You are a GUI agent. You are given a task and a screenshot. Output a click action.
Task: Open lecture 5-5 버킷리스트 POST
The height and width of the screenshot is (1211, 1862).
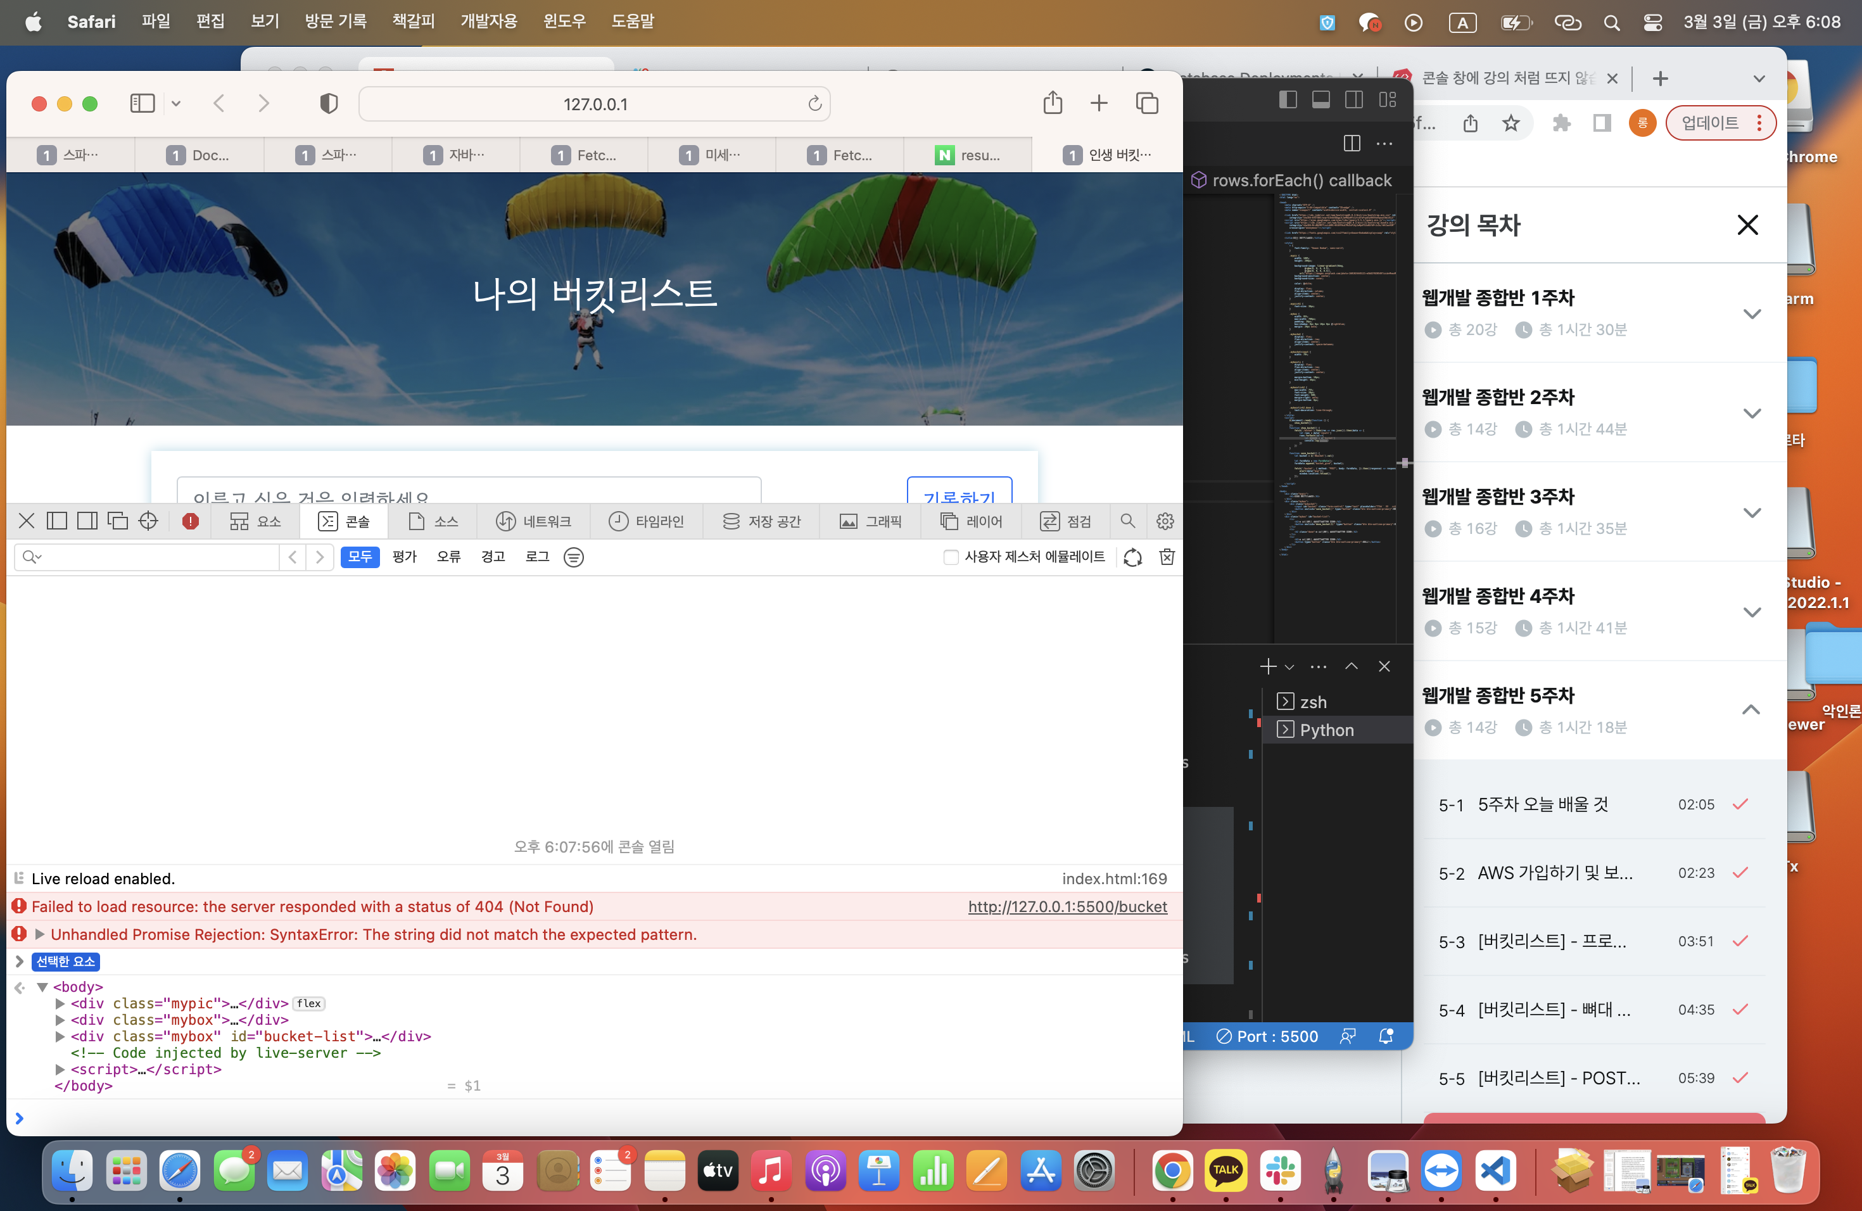1593,1078
